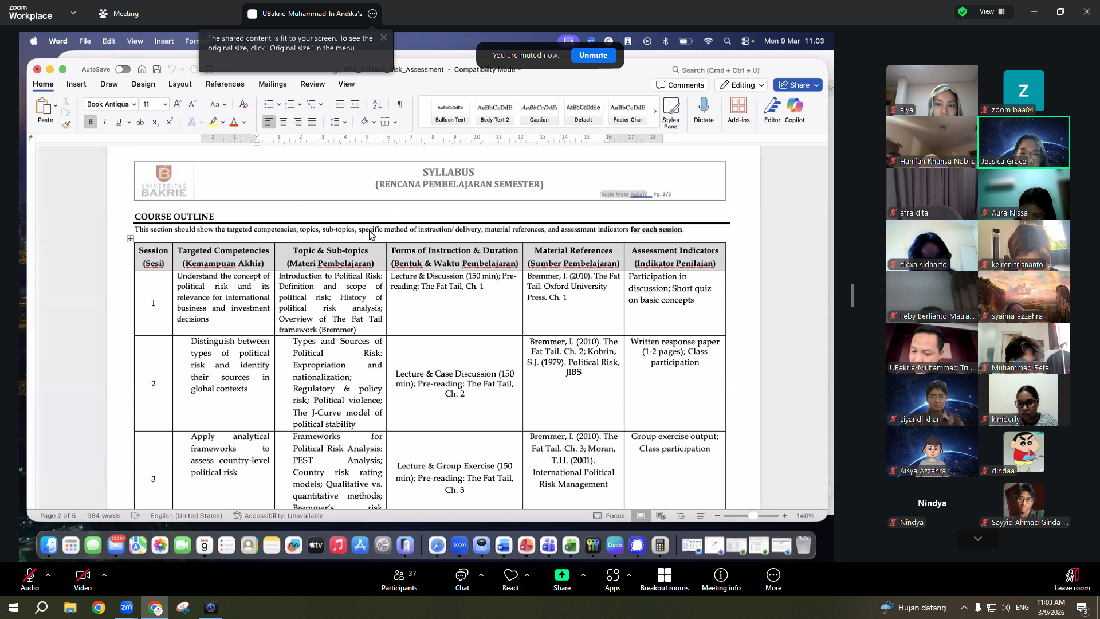
Task: Expand more participant videos chevron
Action: coord(977,539)
